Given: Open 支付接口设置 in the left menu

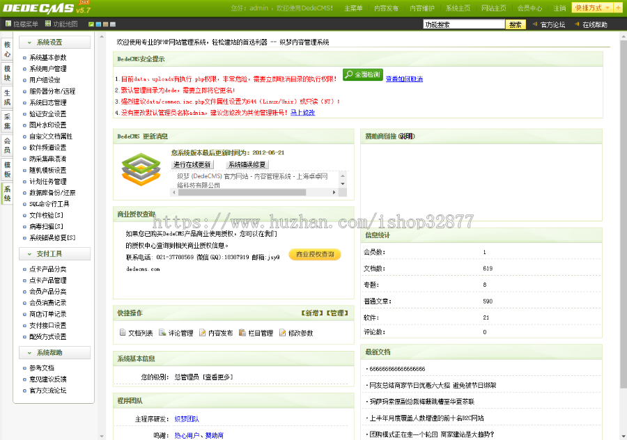Looking at the screenshot, I should tap(47, 325).
